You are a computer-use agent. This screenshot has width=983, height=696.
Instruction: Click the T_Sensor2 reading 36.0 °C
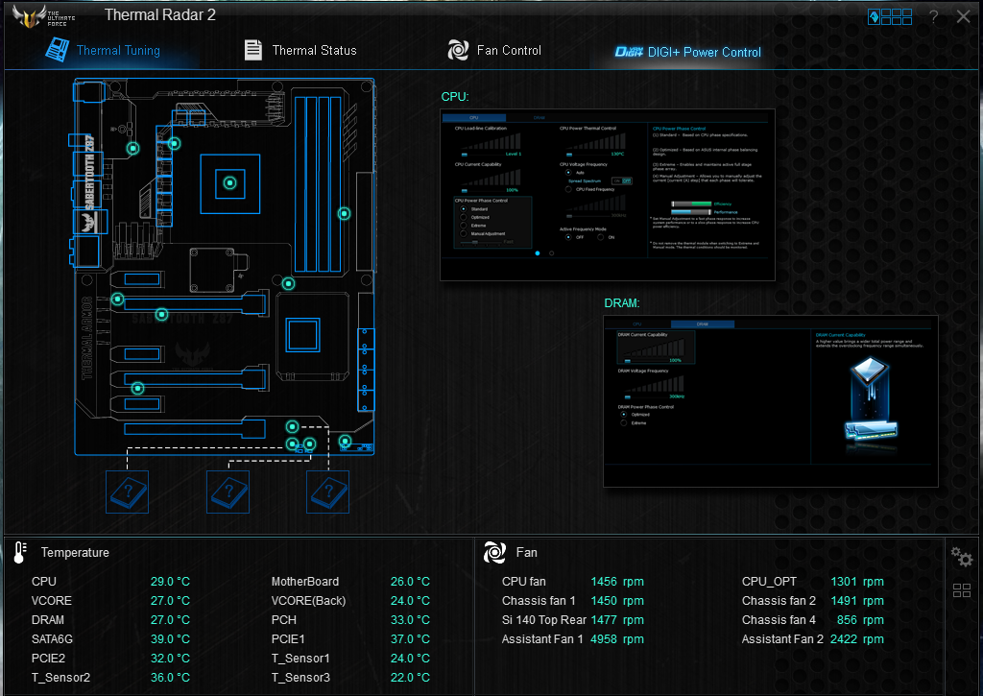[x=170, y=677]
